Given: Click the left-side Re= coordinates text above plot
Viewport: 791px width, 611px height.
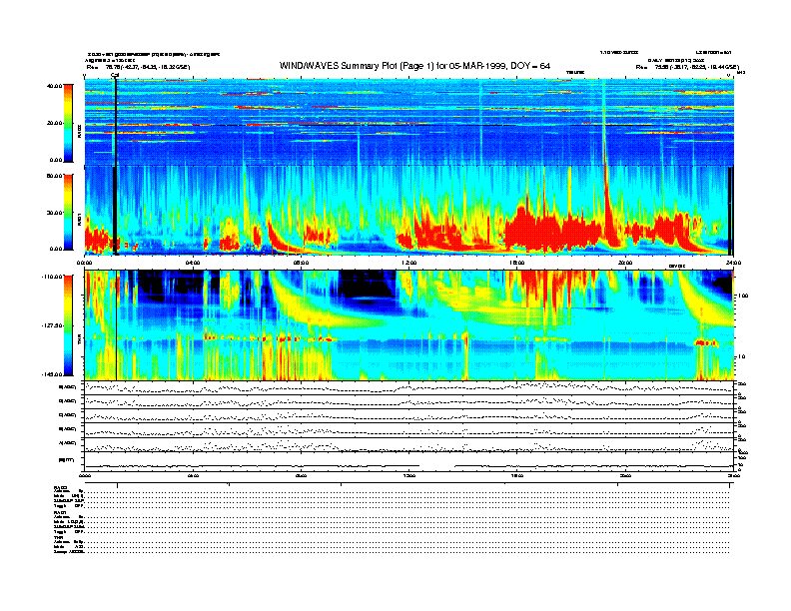Looking at the screenshot, I should [x=138, y=67].
